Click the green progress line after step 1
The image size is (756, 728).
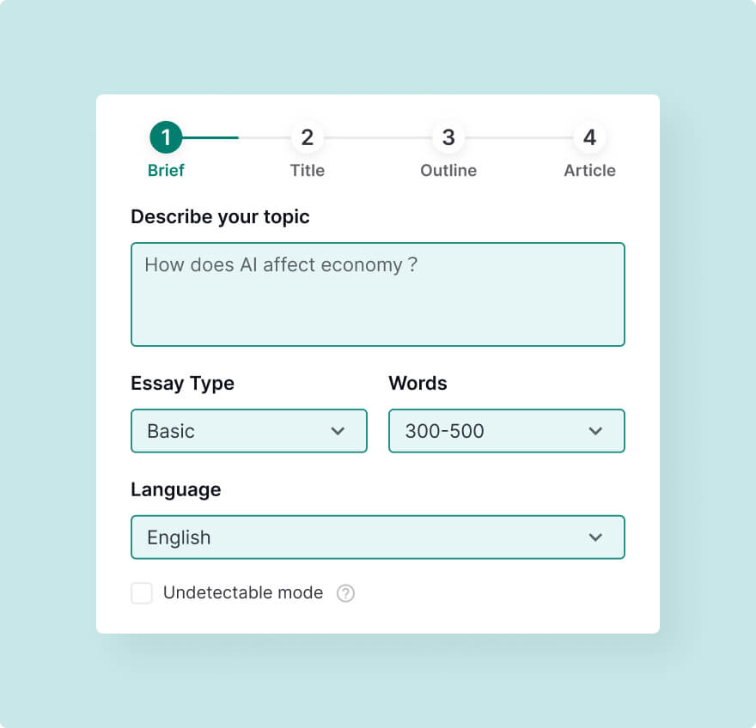[x=210, y=138]
